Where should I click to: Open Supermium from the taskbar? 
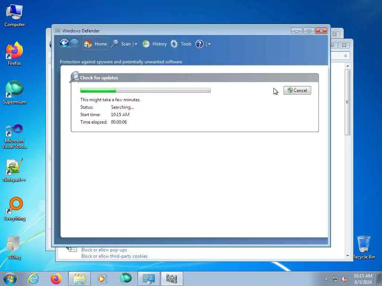[125, 279]
